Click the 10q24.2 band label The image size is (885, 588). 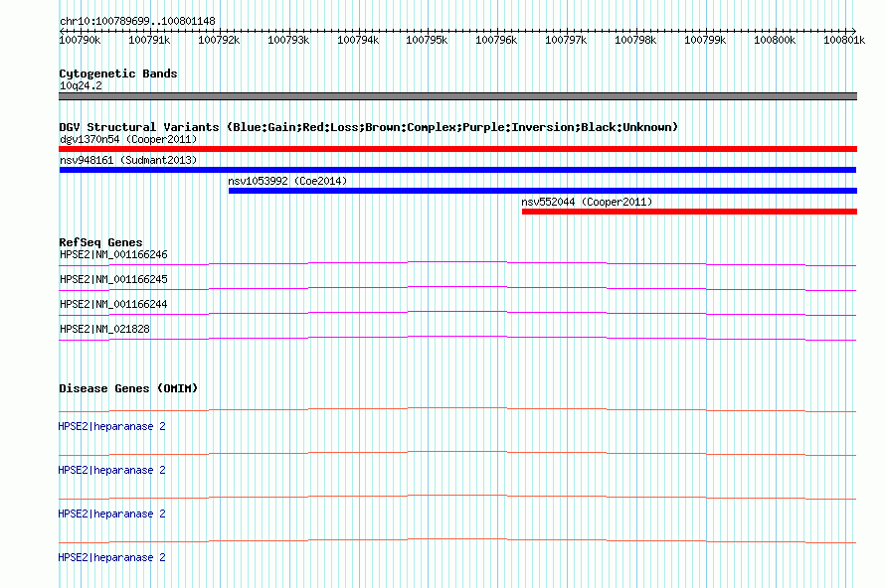tap(81, 85)
